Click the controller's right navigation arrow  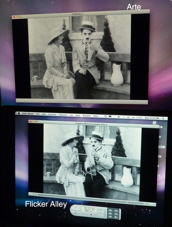coord(79,210)
